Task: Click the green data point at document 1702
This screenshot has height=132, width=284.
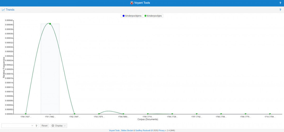Action: point(74,114)
